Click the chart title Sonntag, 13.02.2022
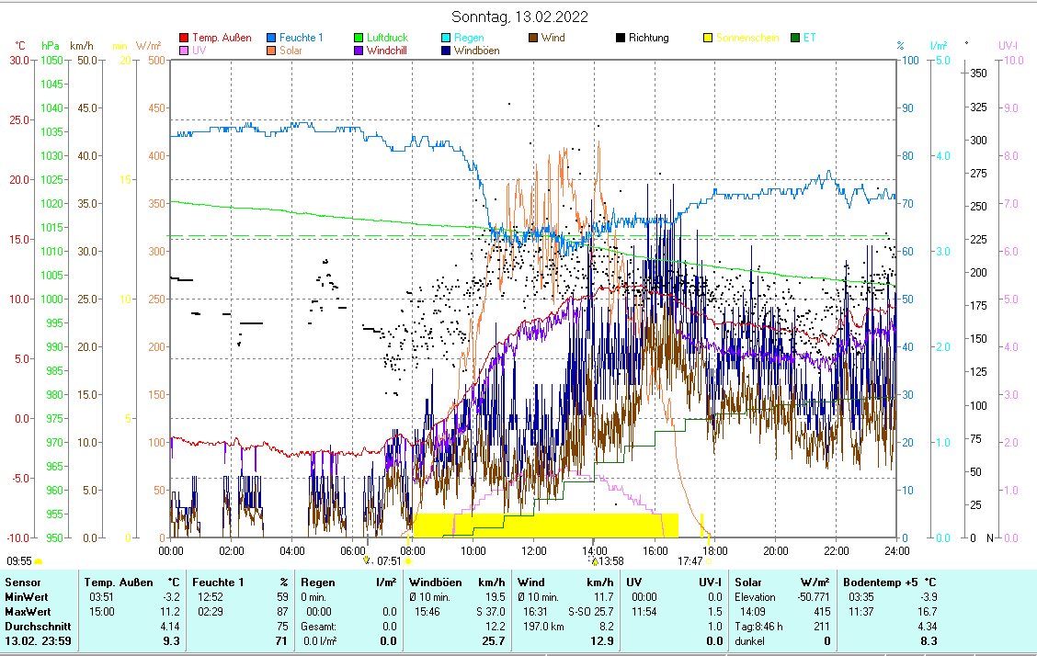Screen dimensions: 1037x656 [x=519, y=17]
